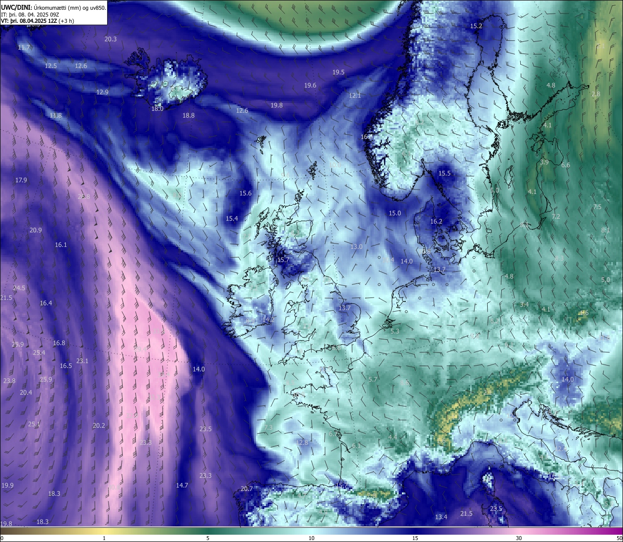Click the map value 11.7
Image resolution: width=623 pixels, height=542 pixels.
point(24,47)
